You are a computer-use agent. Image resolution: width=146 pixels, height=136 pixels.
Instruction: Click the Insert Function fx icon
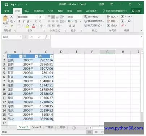[46, 37]
